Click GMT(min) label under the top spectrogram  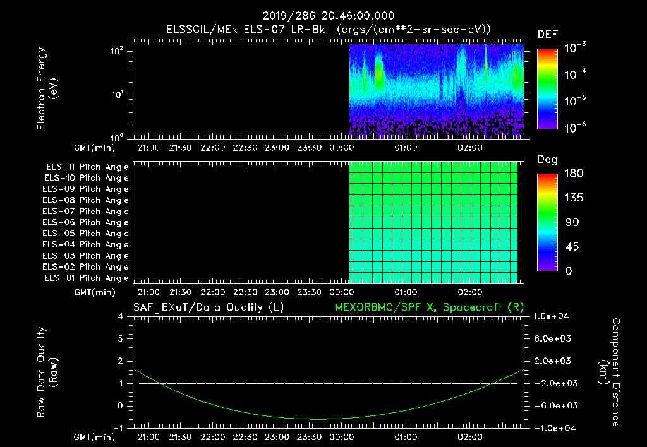[x=95, y=148]
